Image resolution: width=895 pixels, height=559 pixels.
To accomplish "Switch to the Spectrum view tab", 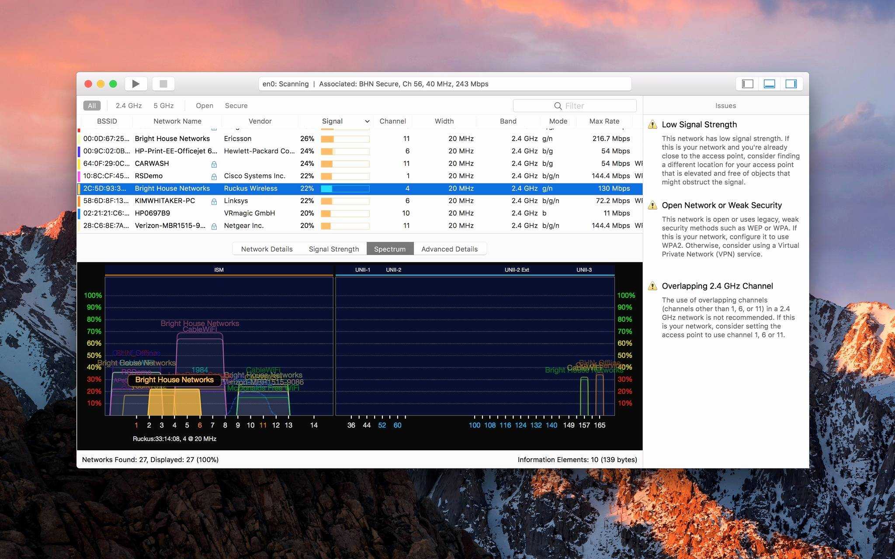I will [389, 248].
